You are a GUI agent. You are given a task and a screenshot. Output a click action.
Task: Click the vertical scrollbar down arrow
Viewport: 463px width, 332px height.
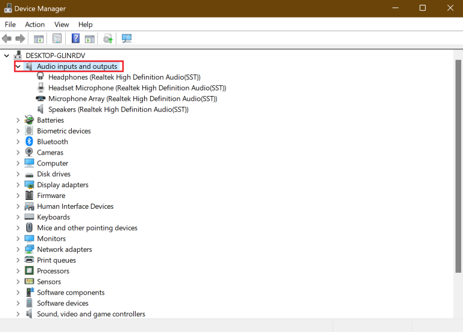(458, 314)
